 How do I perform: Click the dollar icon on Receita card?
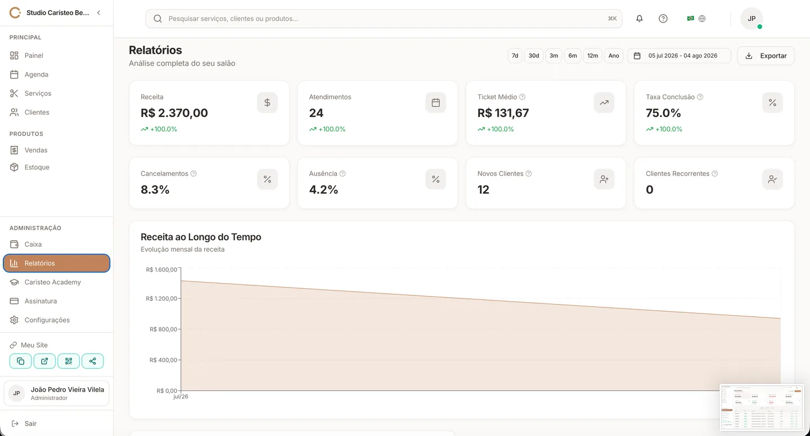pyautogui.click(x=267, y=103)
